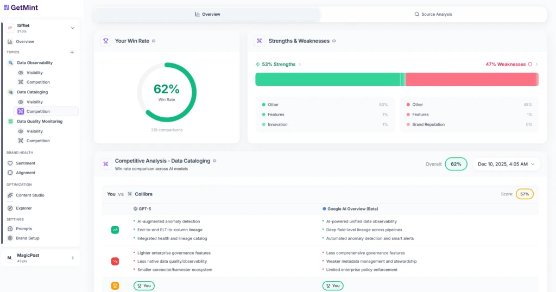Click the Explorer compass icon
The width and height of the screenshot is (556, 292).
tap(10, 208)
